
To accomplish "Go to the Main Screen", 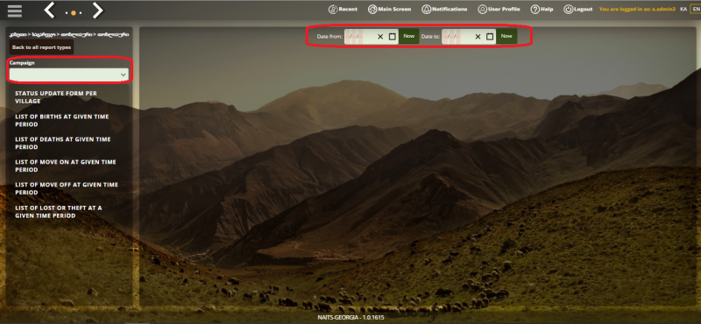I will tap(389, 10).
